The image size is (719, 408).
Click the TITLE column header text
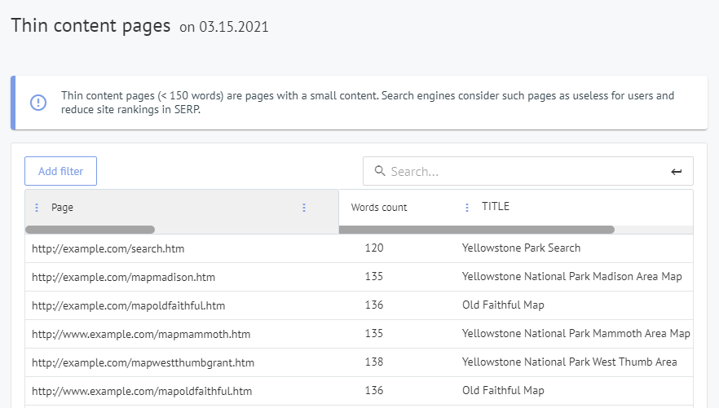click(495, 207)
